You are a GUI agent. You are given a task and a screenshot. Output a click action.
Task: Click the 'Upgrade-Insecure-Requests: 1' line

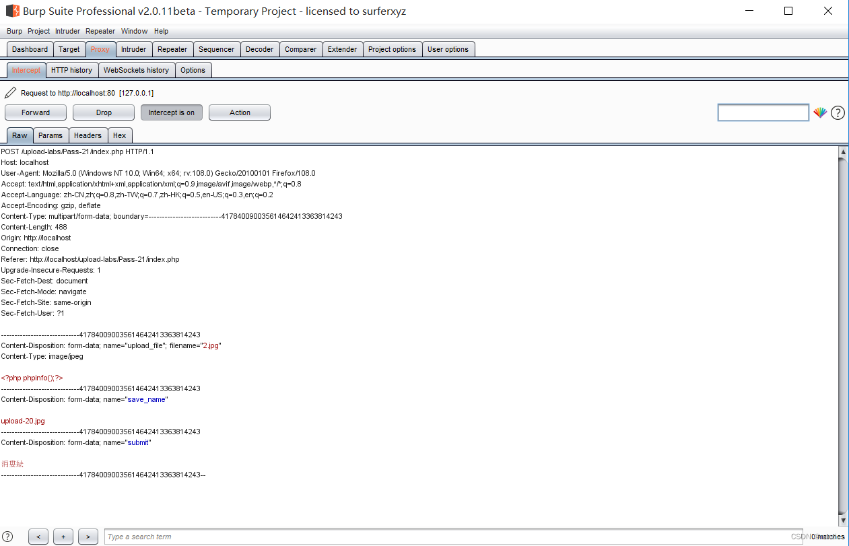[x=50, y=270]
